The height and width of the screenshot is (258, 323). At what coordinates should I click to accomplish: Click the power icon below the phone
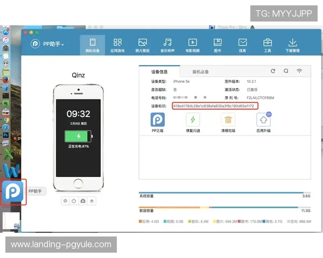coord(74,201)
